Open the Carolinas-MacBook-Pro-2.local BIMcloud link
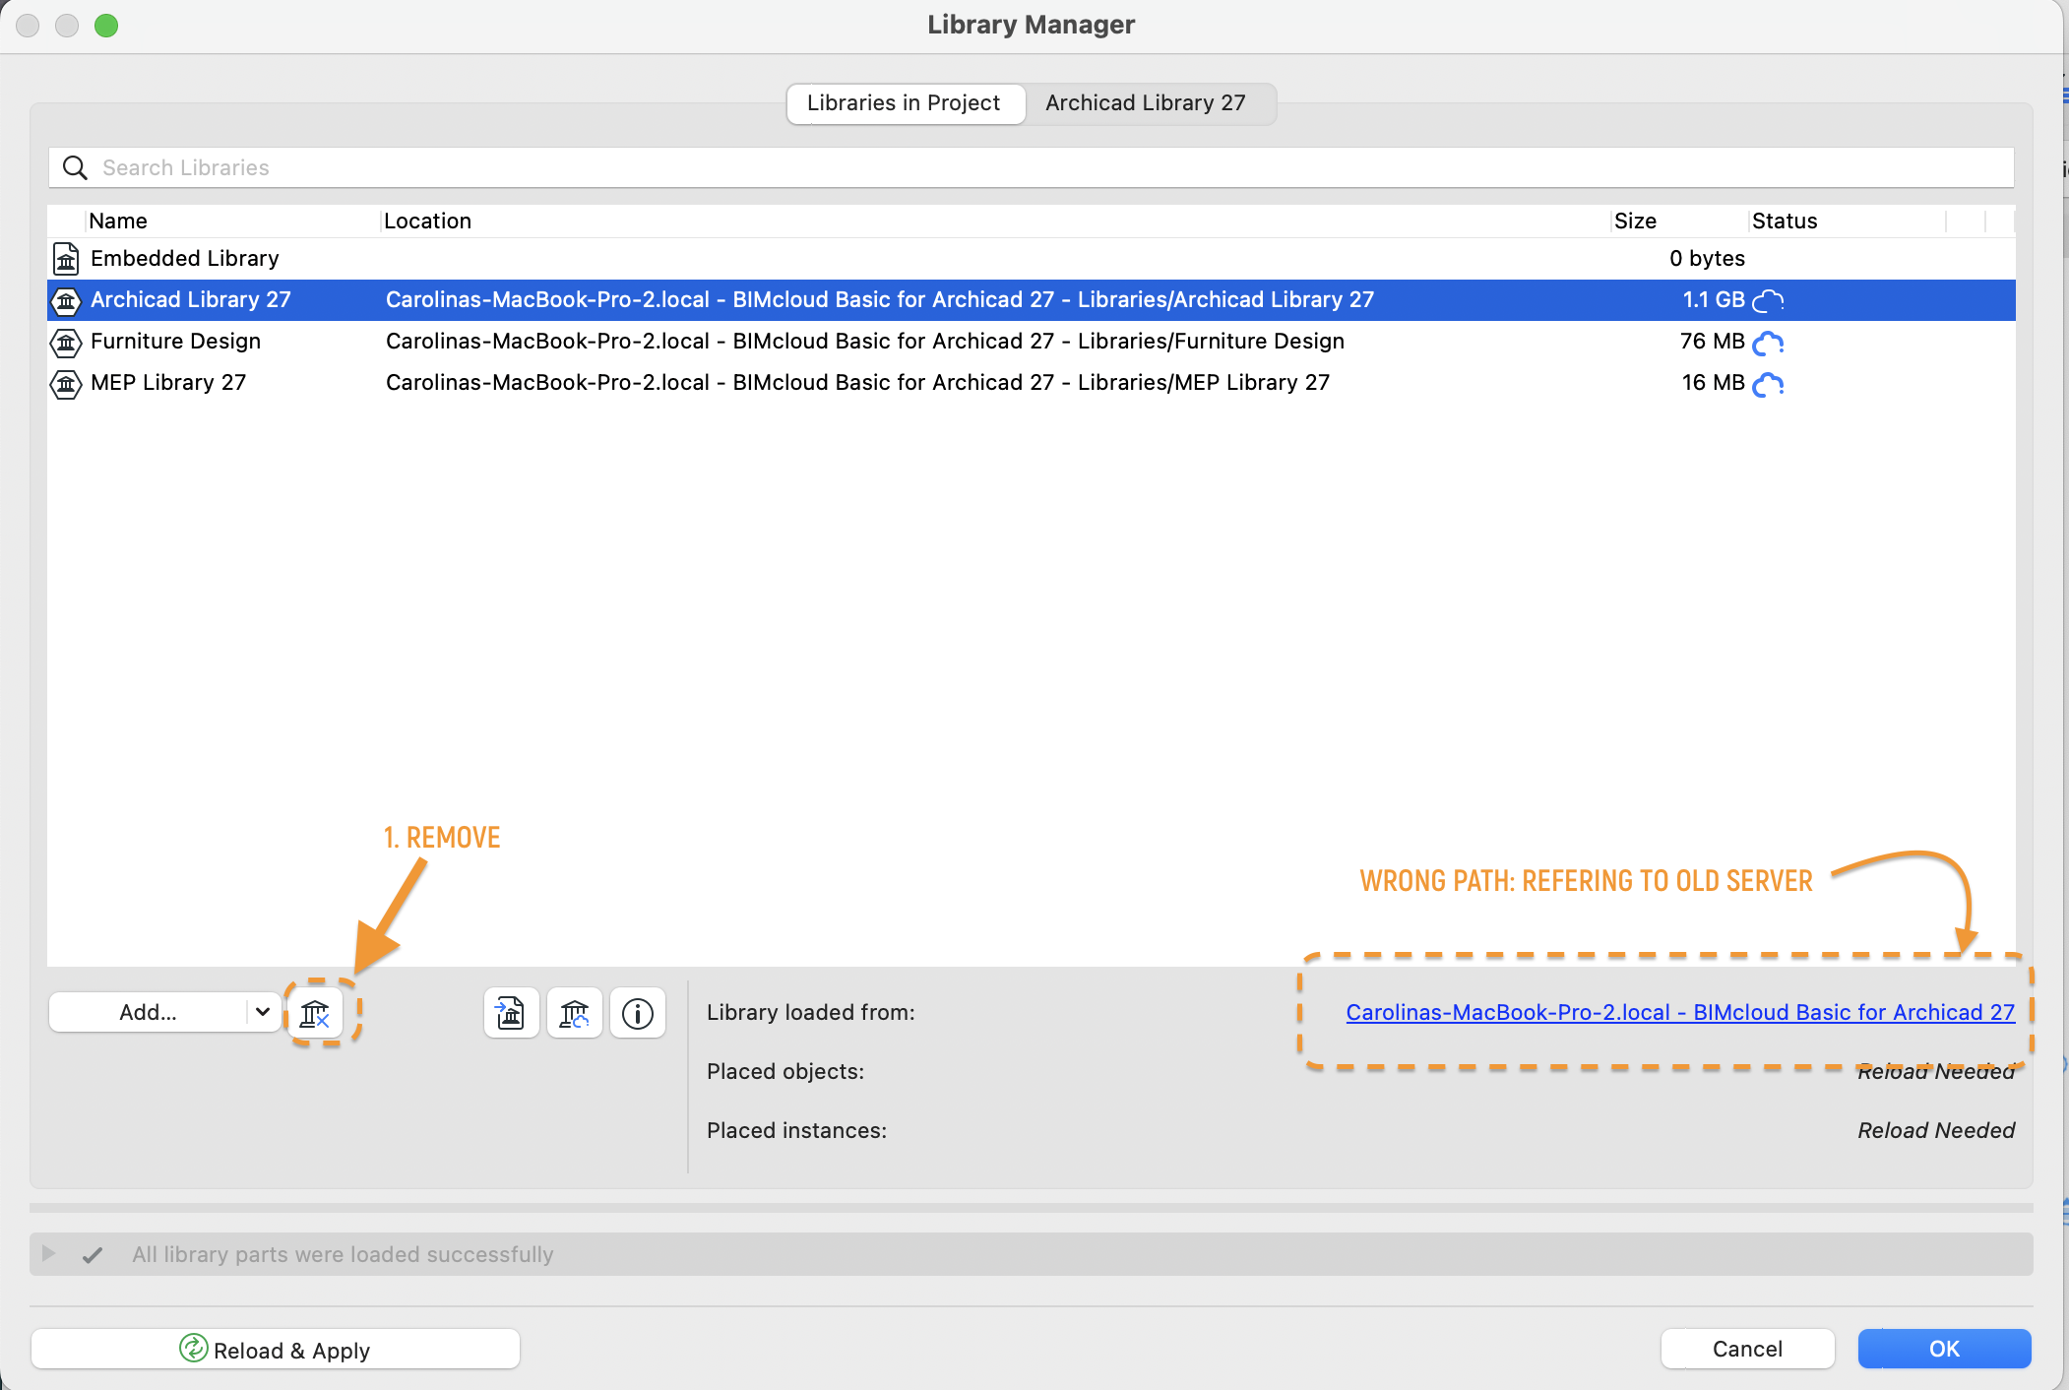2069x1390 pixels. [x=1679, y=1012]
